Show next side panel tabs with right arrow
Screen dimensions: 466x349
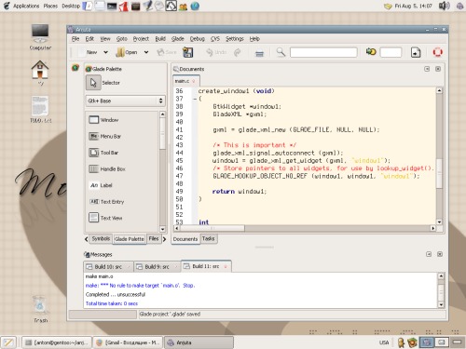pos(164,239)
